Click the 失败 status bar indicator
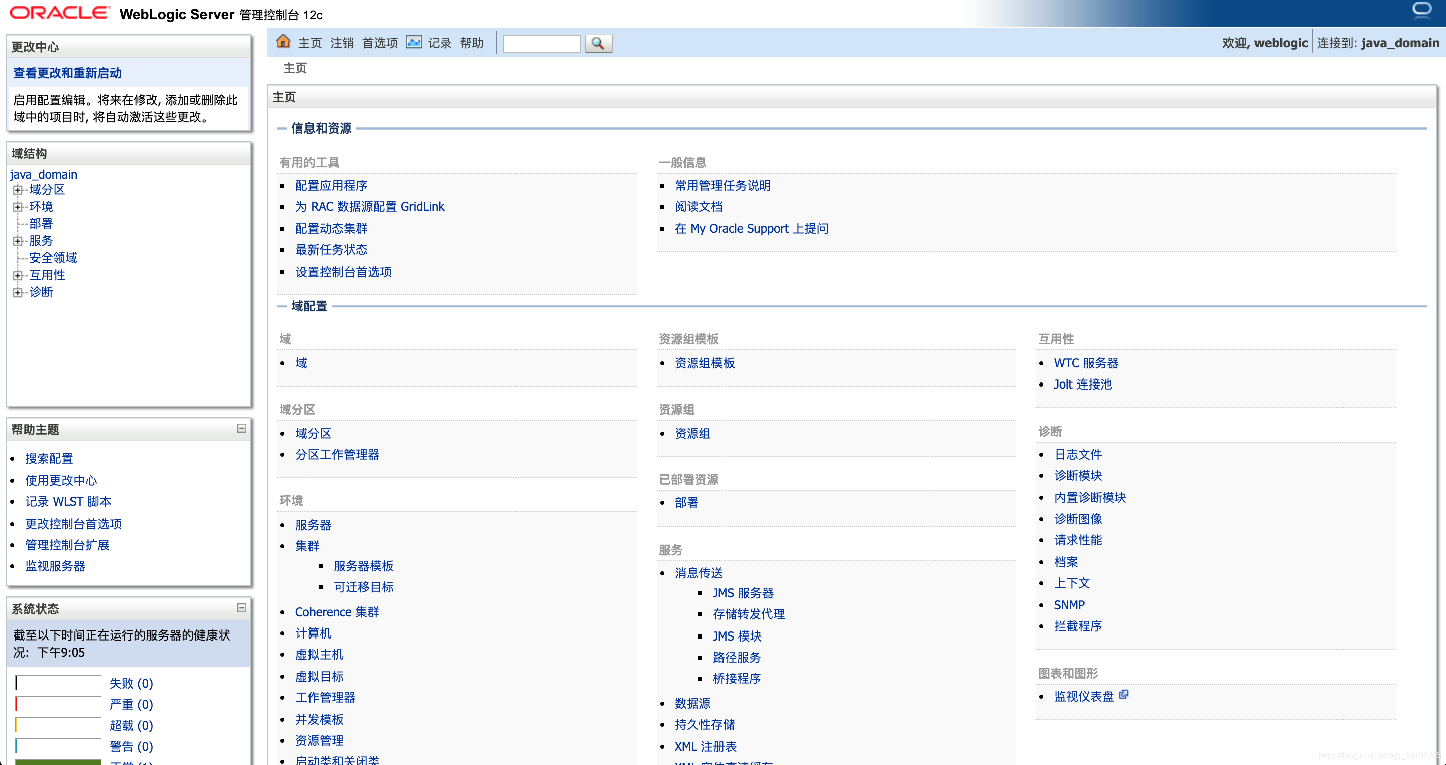Screen dimensions: 1446x765 coord(58,683)
